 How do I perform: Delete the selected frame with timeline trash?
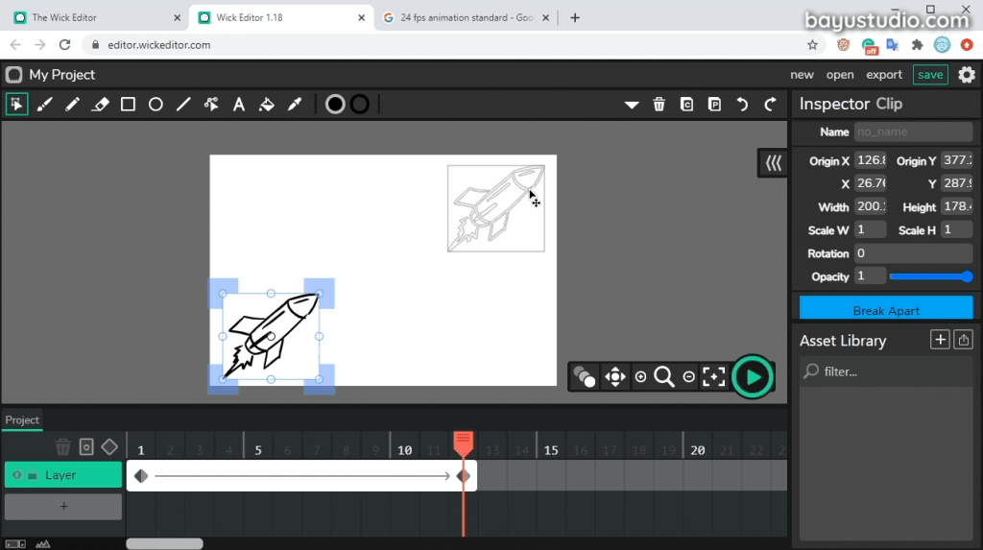62,447
